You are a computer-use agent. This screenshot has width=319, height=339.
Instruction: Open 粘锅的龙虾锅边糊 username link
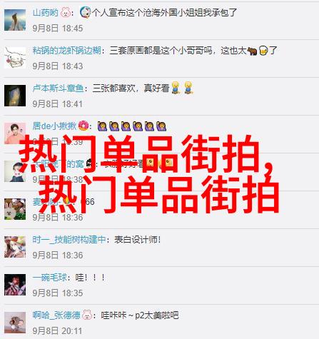(x=66, y=51)
